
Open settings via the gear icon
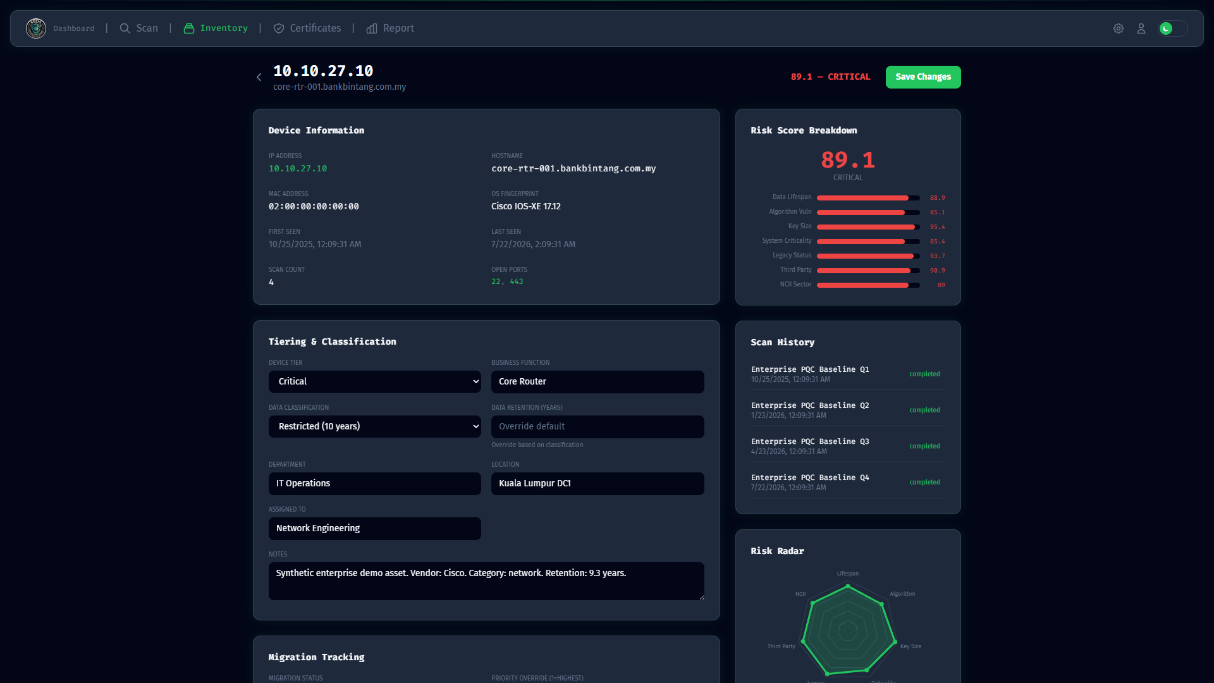(x=1119, y=28)
